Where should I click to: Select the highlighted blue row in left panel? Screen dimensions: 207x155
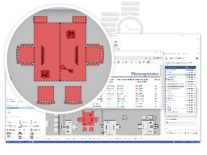click(21, 108)
